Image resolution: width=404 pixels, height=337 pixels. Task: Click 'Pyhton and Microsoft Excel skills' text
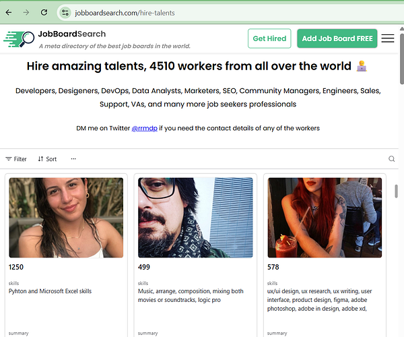[x=50, y=291]
